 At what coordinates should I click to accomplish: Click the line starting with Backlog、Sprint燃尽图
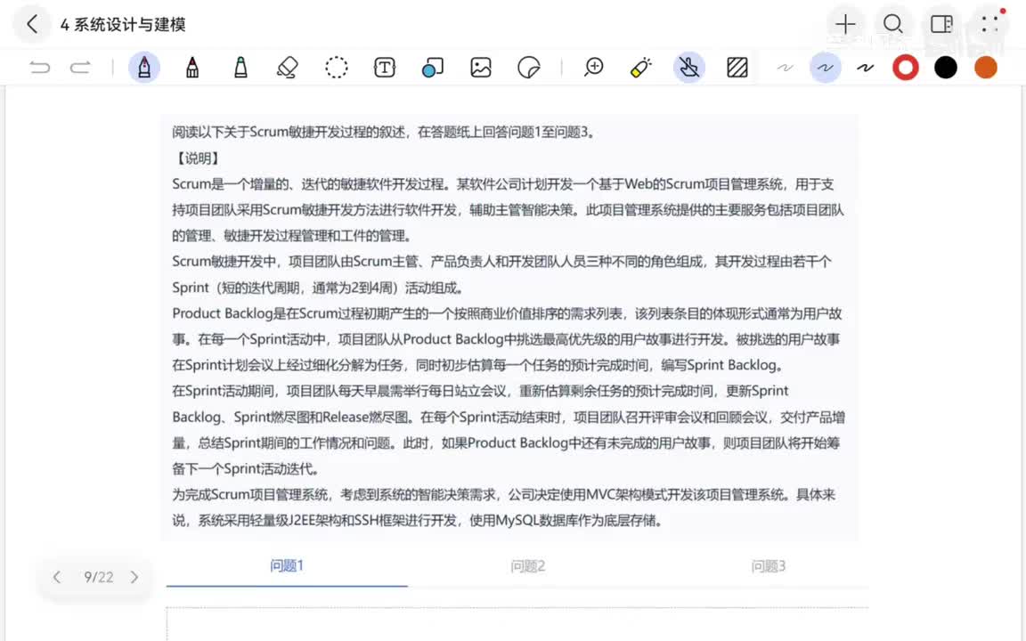(x=509, y=418)
